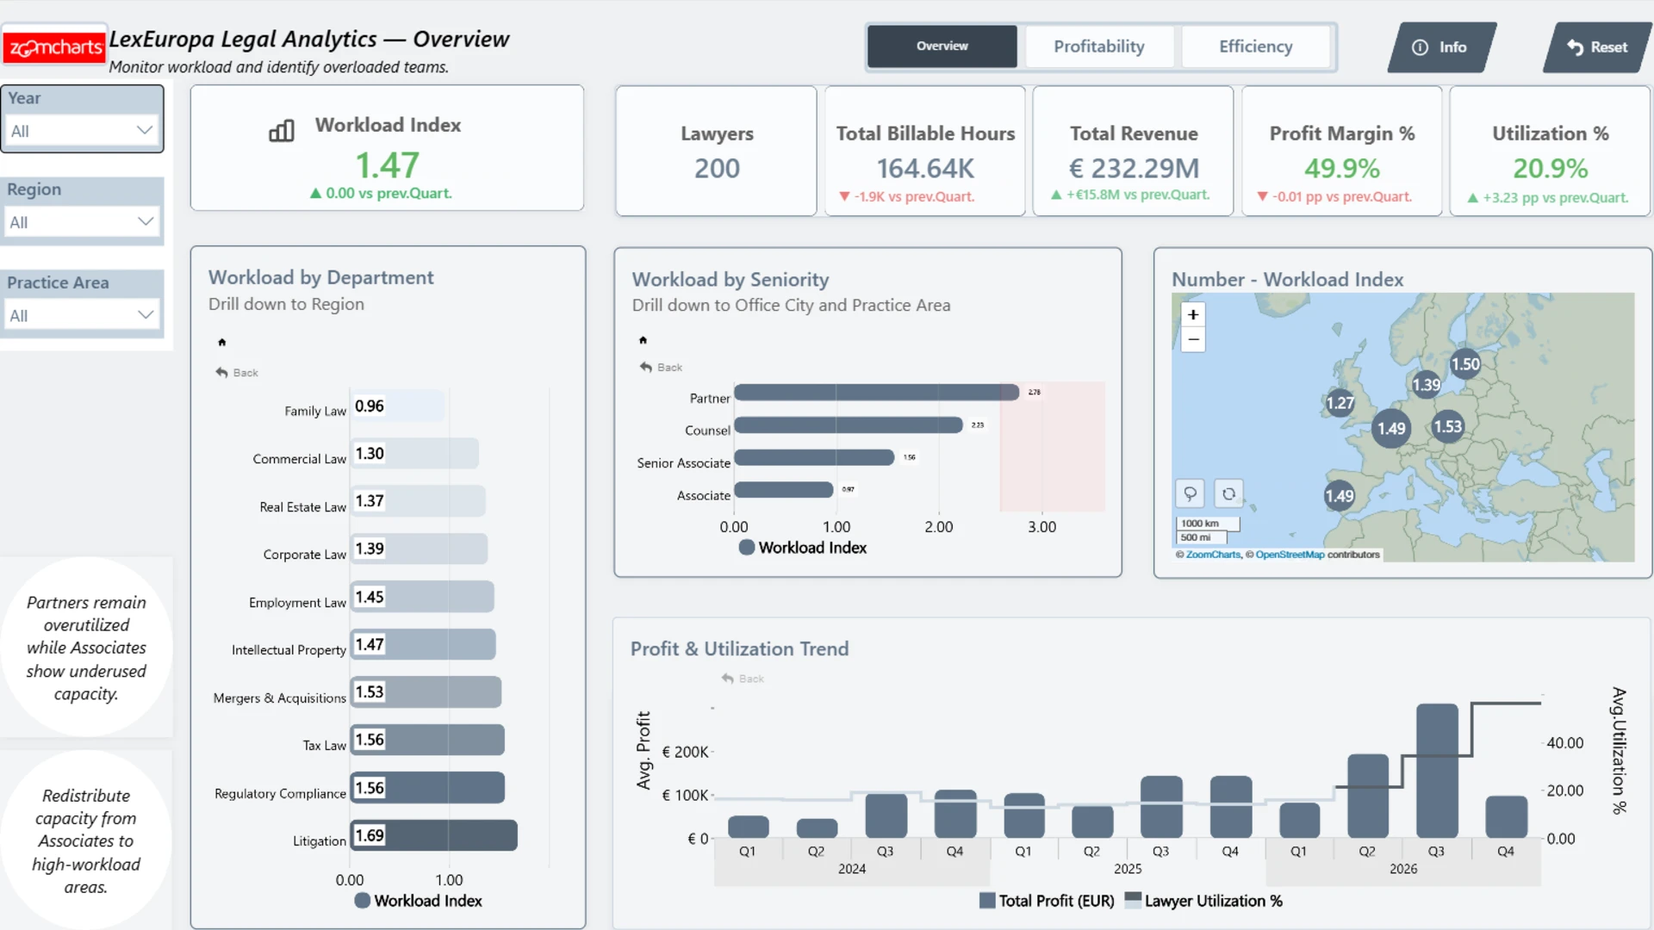
Task: Click the Back arrow in Workload by Department
Action: (222, 373)
